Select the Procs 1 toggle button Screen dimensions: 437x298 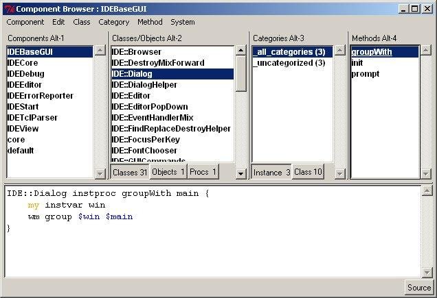(x=203, y=172)
